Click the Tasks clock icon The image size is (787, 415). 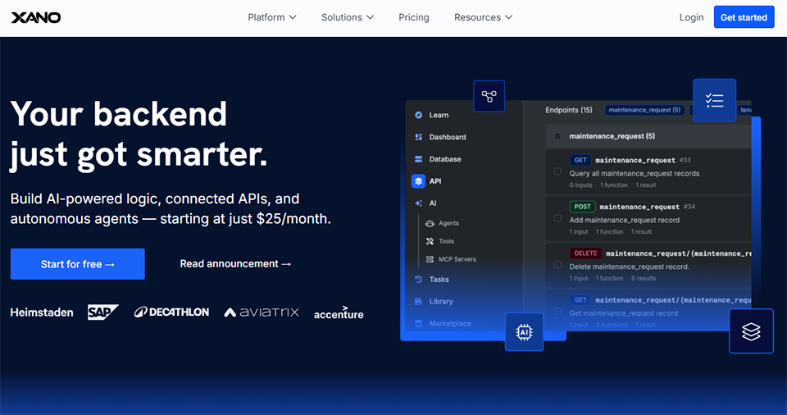pyautogui.click(x=419, y=280)
